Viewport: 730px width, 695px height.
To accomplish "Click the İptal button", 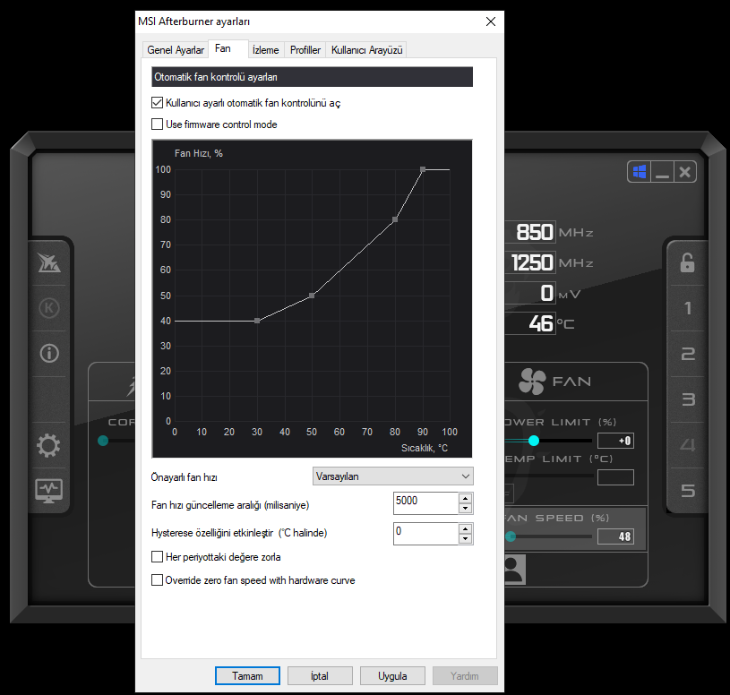I will coord(320,676).
